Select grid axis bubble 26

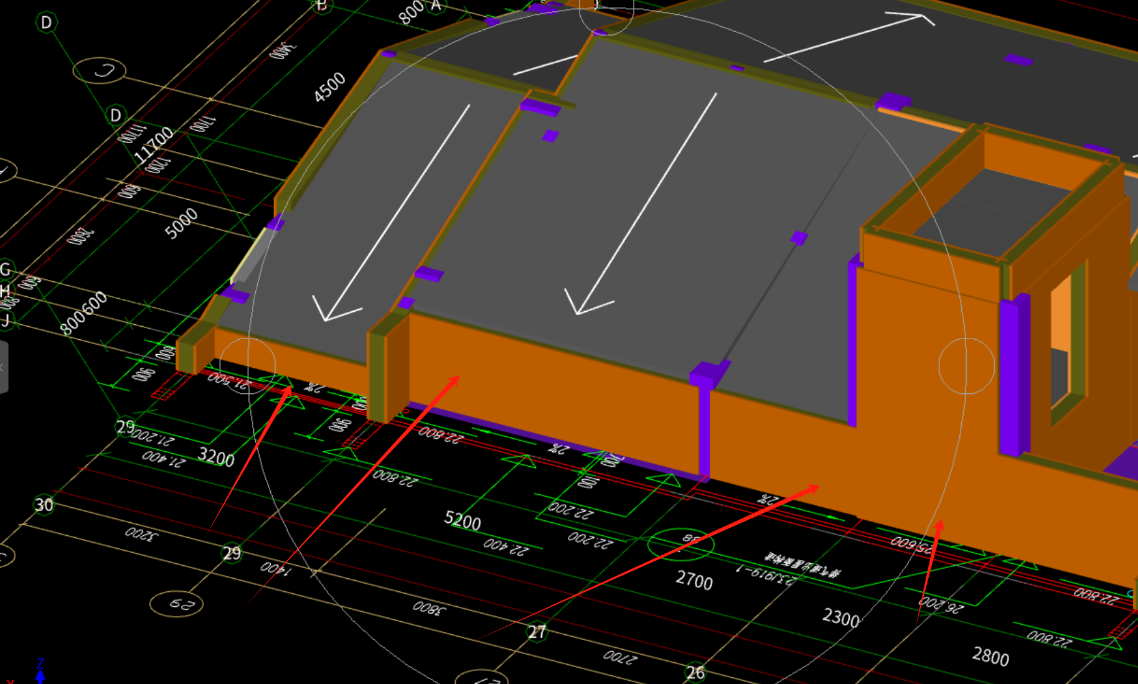(695, 672)
